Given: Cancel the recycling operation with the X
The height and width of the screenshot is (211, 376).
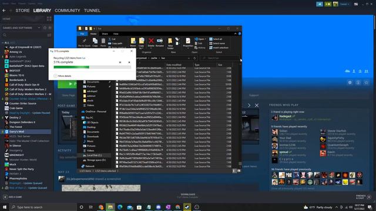Looking at the screenshot, I should [x=129, y=63].
